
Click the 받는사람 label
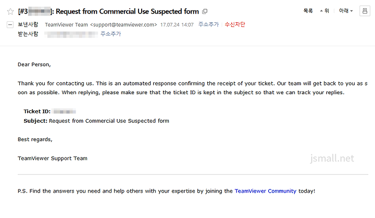[28, 34]
